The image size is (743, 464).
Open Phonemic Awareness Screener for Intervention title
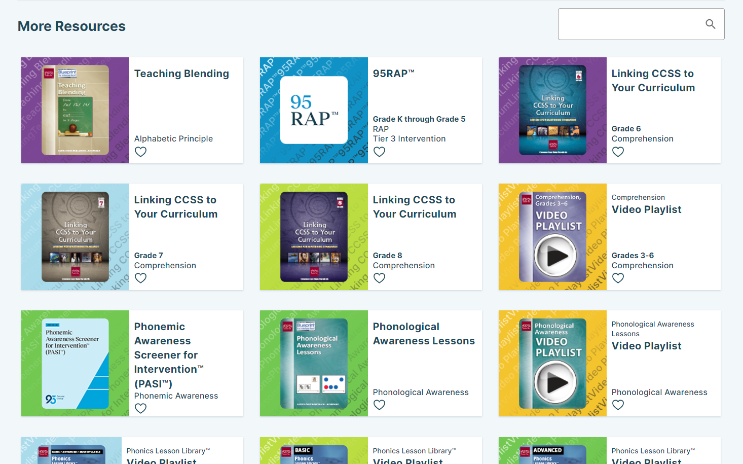click(x=169, y=355)
